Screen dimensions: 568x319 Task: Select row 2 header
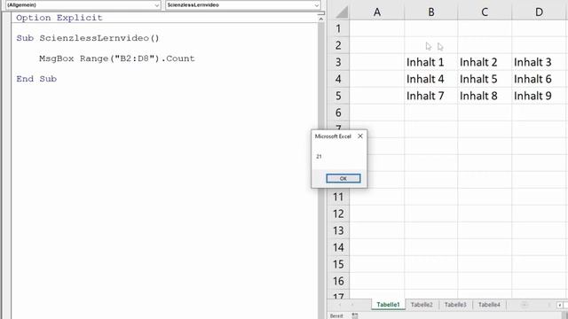[338, 45]
